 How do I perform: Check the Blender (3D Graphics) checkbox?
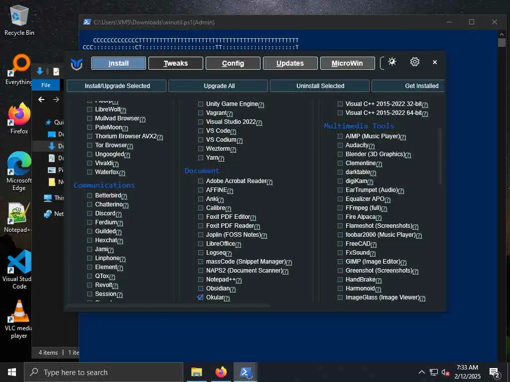click(x=340, y=154)
